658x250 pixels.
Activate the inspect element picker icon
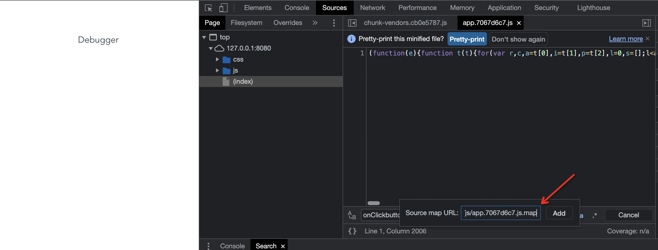209,8
